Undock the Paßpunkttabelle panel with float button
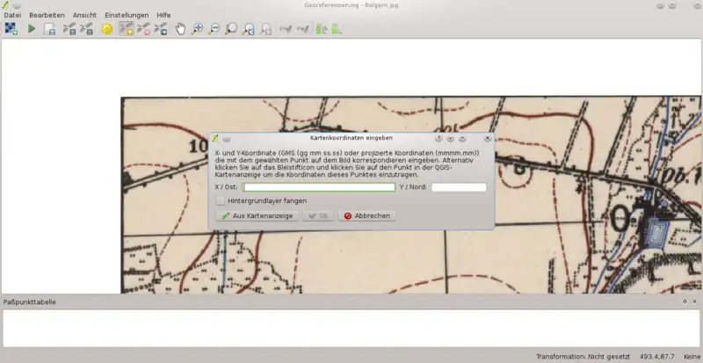This screenshot has height=363, width=703. pyautogui.click(x=685, y=301)
